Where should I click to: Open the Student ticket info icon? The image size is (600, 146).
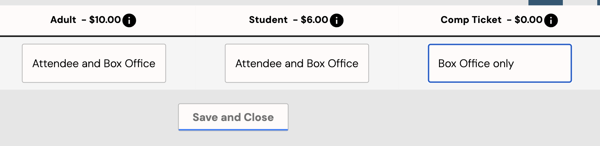click(336, 20)
